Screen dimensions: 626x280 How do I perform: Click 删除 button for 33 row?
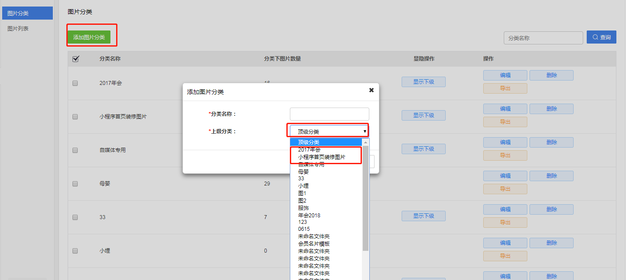click(x=551, y=209)
